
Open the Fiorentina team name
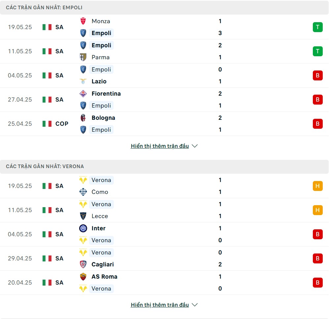(106, 93)
